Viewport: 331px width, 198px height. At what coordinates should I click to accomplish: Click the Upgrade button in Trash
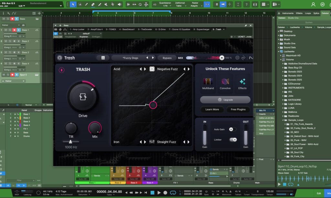tap(225, 100)
